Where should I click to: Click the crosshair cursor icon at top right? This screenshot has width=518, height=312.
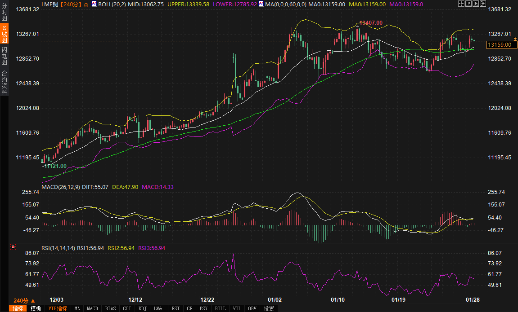point(461,4)
